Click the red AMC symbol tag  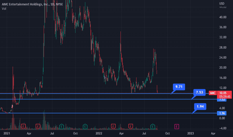click(213, 93)
